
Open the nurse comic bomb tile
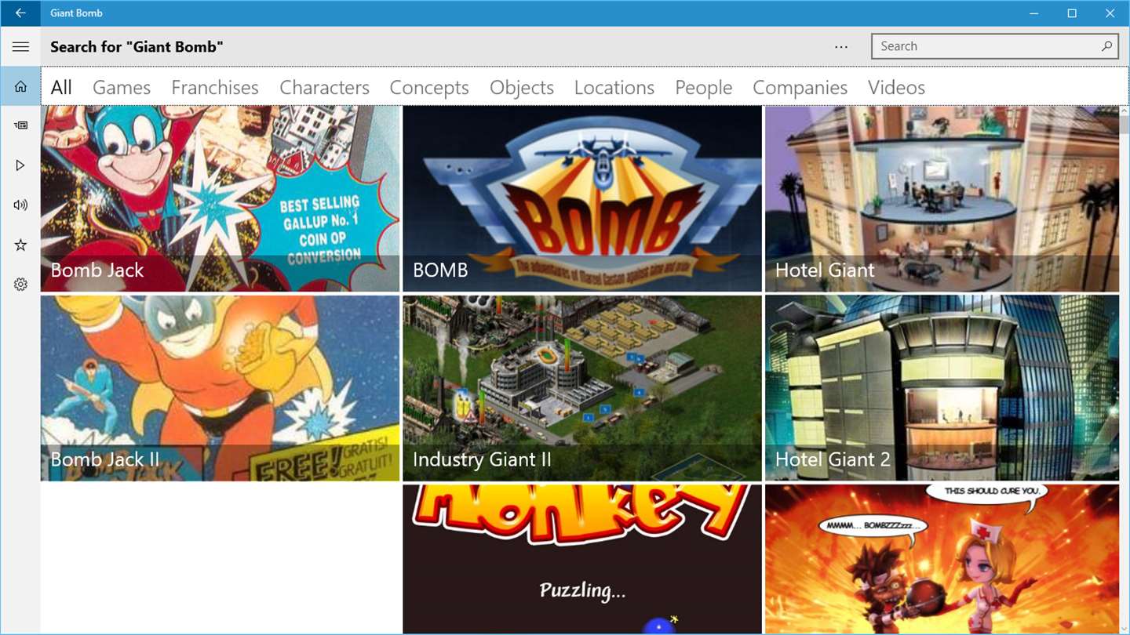click(x=942, y=559)
